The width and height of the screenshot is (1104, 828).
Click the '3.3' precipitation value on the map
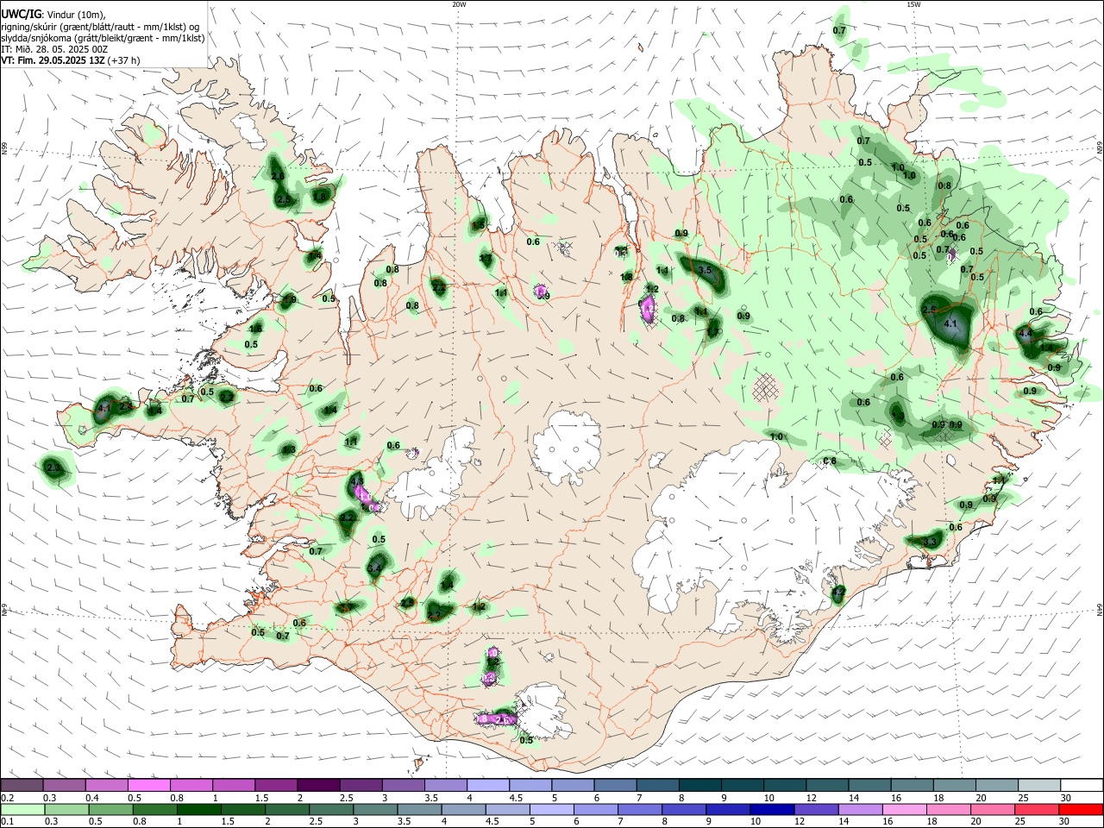(930, 543)
